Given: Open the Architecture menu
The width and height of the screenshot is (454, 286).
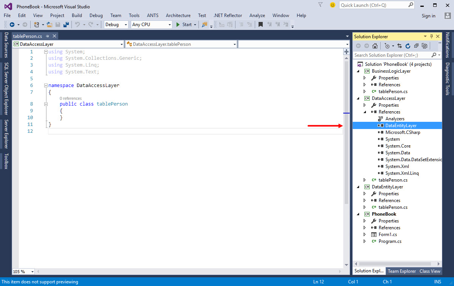Looking at the screenshot, I should [178, 16].
